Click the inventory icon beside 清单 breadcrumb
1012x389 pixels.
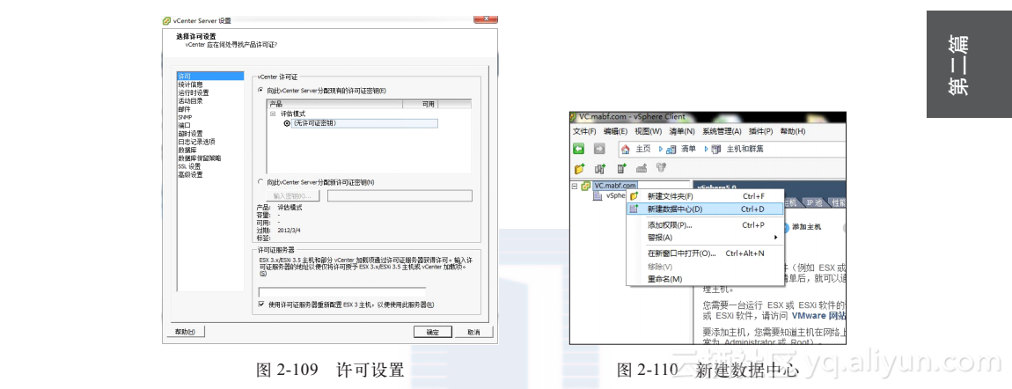[671, 149]
